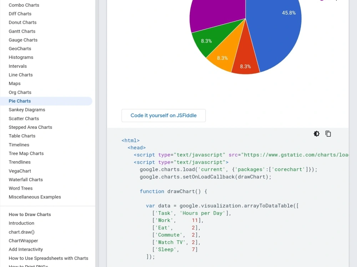Open Intervals page

(18, 66)
